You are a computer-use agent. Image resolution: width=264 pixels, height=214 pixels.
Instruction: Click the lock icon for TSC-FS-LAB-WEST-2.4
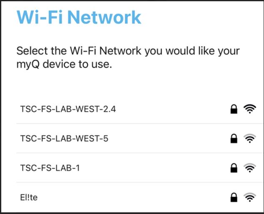(x=234, y=109)
